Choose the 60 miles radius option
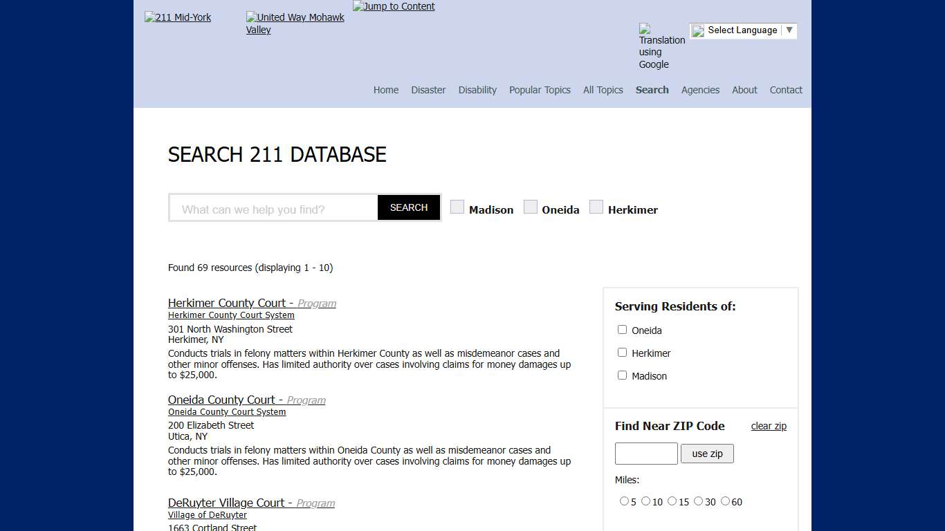 coord(725,501)
